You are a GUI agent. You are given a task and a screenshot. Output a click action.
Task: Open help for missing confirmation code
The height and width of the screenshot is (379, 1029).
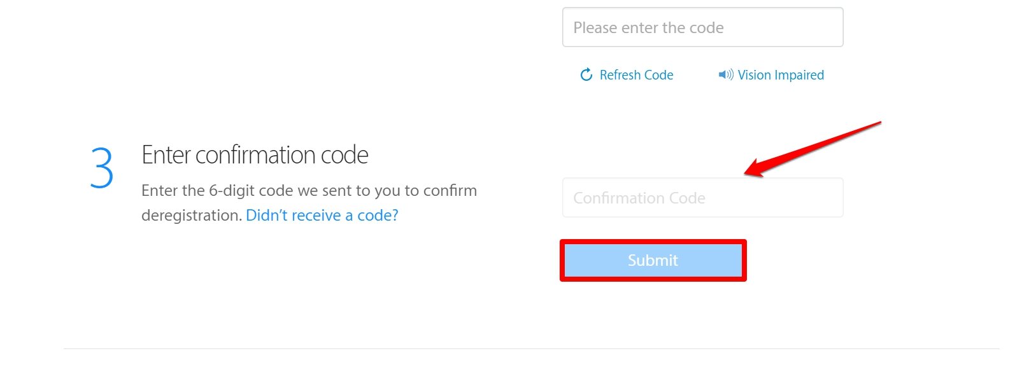tap(322, 215)
